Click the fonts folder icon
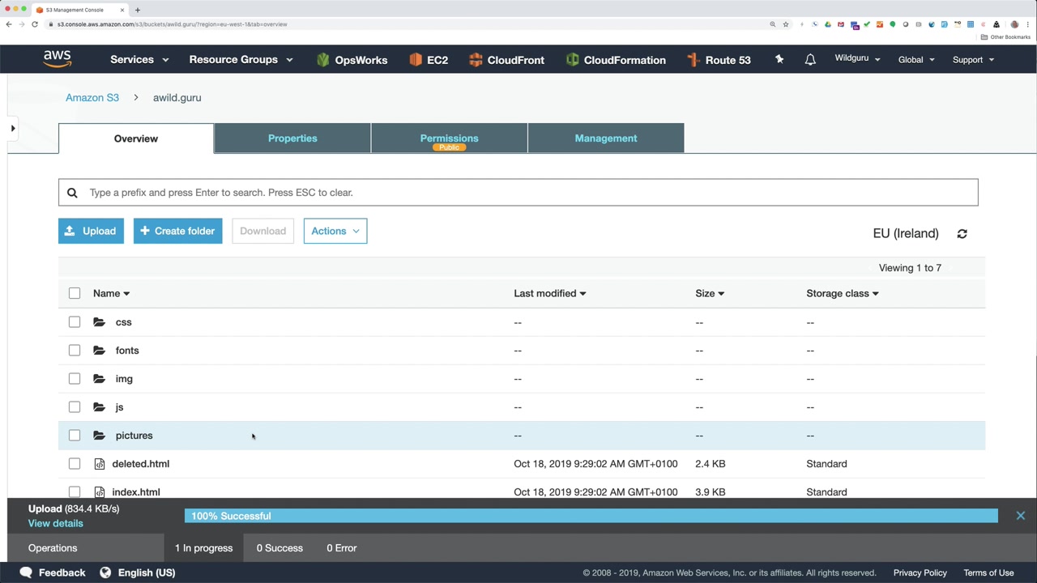 99,351
